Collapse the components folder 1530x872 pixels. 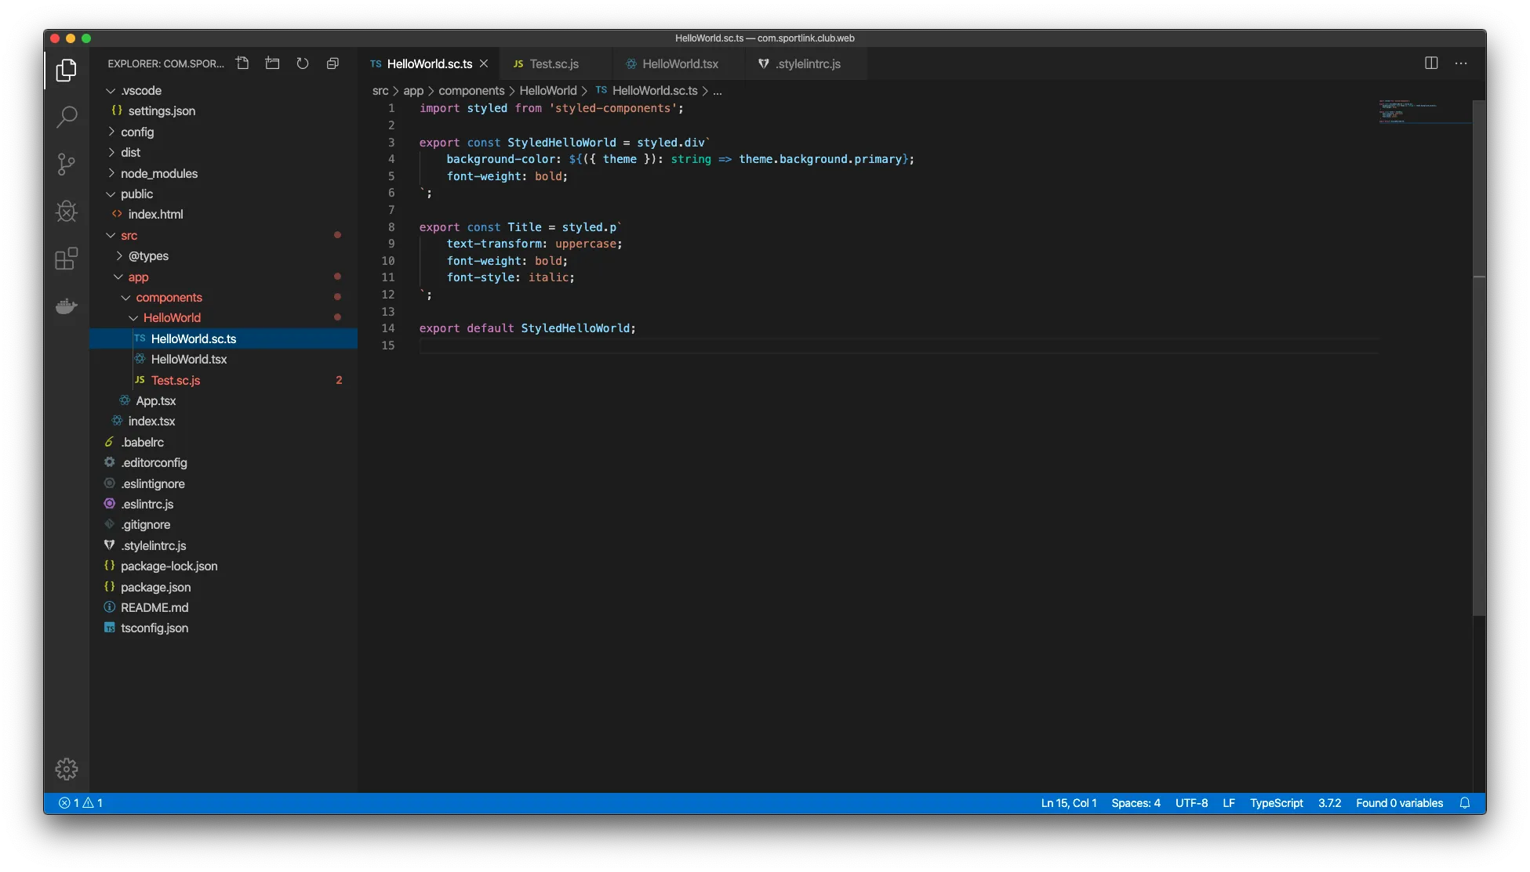[169, 298]
